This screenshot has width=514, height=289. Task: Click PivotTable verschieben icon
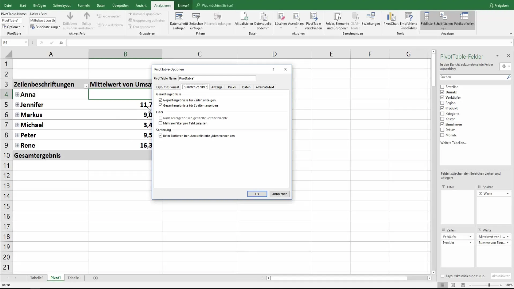[314, 17]
